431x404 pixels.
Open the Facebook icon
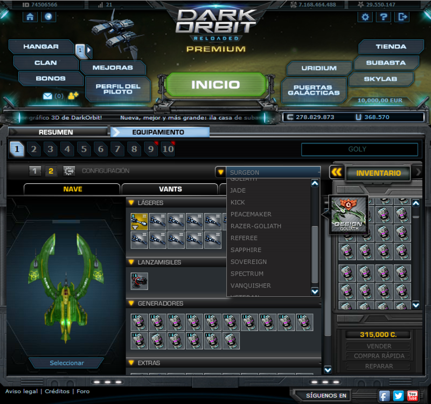(x=385, y=396)
